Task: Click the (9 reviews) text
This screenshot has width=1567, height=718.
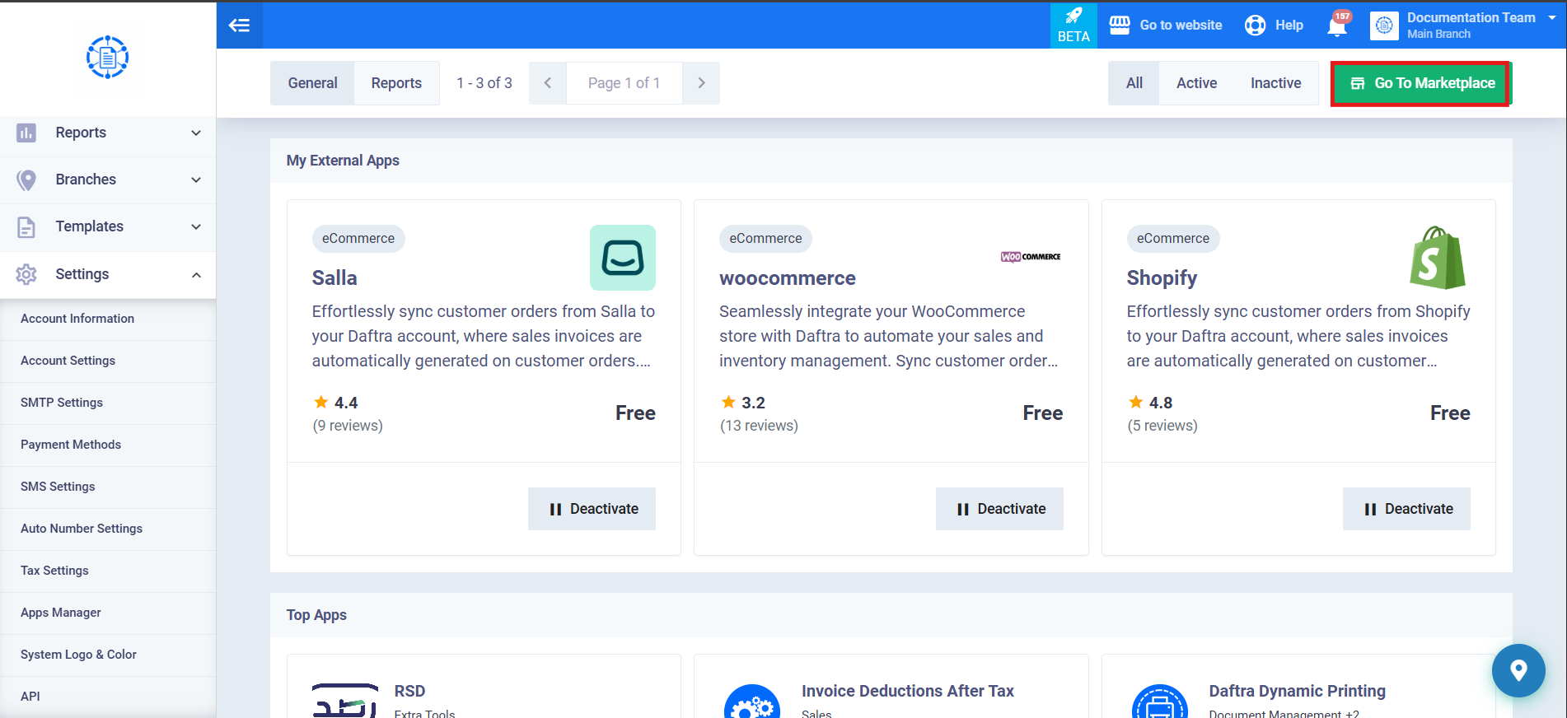Action: [348, 426]
